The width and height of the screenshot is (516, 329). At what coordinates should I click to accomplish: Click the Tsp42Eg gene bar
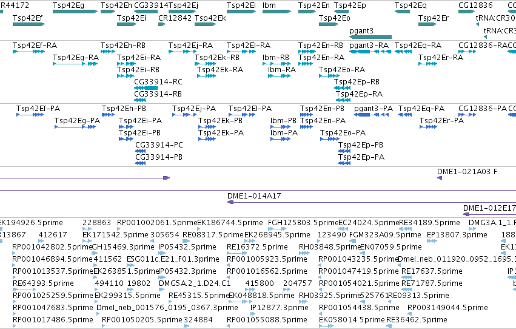coord(75,12)
